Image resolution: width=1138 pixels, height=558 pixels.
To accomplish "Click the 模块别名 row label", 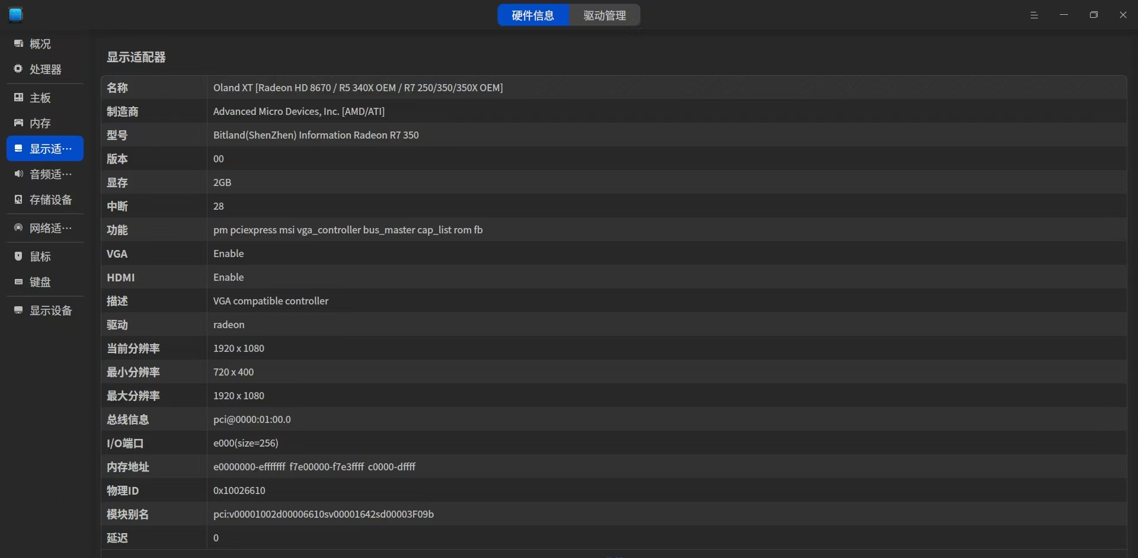I will (x=128, y=514).
